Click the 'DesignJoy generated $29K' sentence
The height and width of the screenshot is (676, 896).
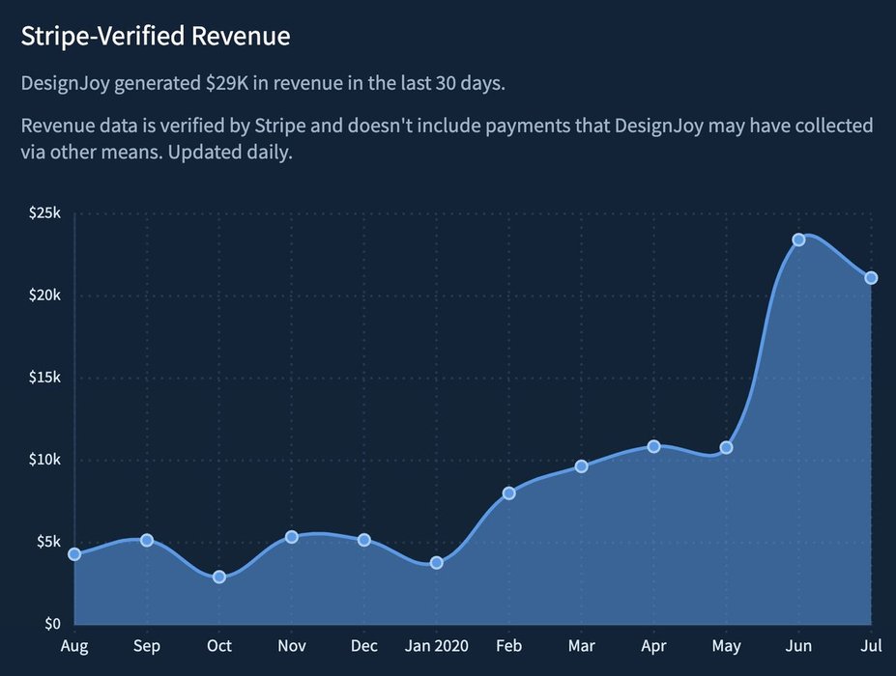[263, 83]
